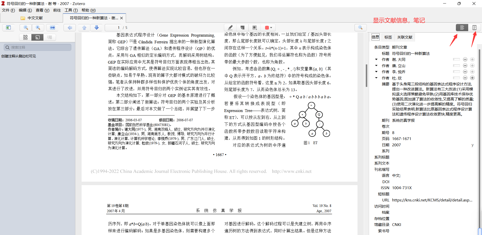Add author after 谢, 大同

[472, 59]
